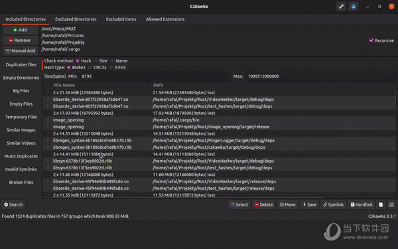Open the info icon in title bar

pos(354,7)
